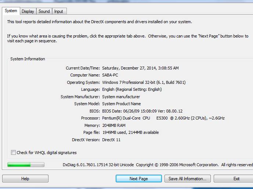Click the 'DirectX 11' version value
The height and width of the screenshot is (189, 253).
111,140
